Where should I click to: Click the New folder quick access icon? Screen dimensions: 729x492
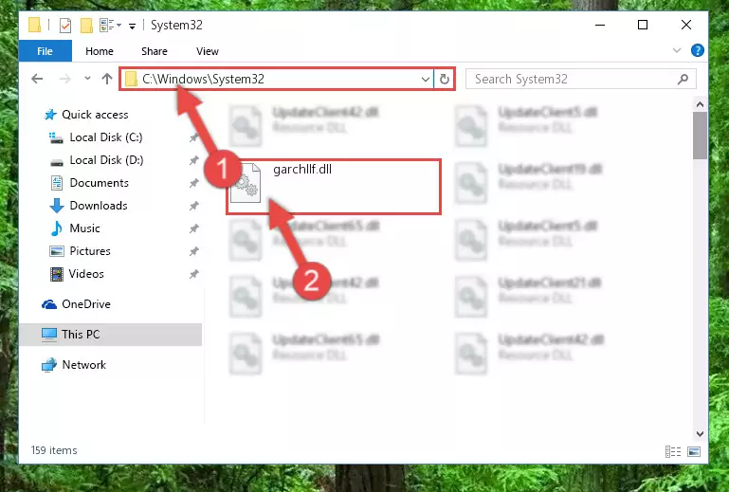click(86, 25)
